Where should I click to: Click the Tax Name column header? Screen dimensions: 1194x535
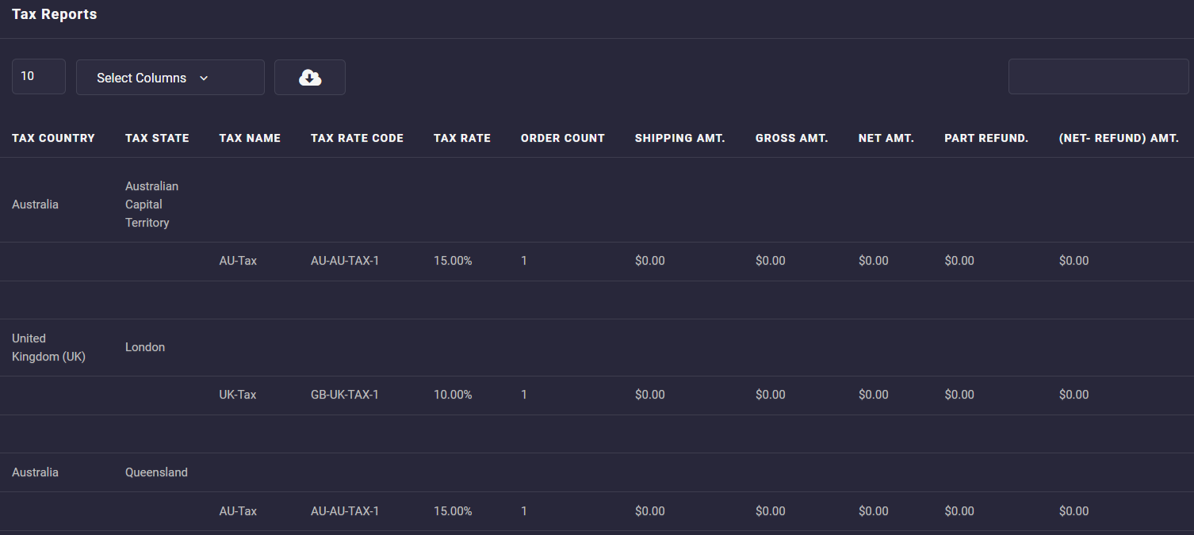point(250,138)
